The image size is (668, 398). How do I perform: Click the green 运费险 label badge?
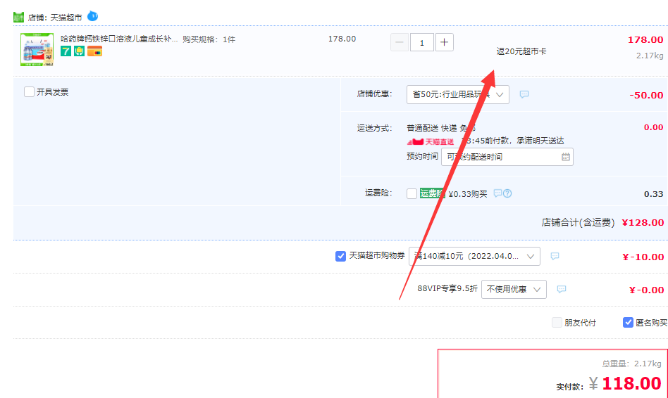432,193
